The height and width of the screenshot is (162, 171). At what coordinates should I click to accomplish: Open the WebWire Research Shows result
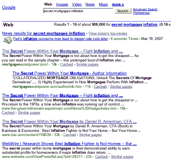[x=69, y=144]
